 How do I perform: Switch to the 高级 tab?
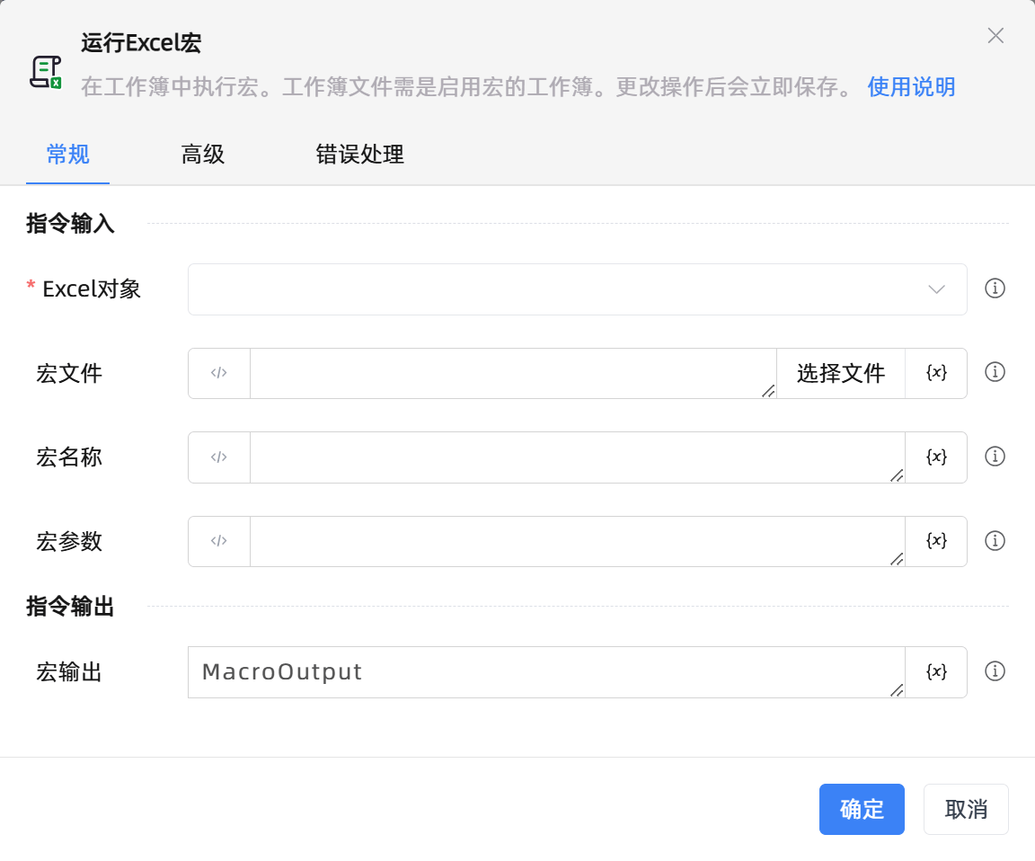coord(203,155)
